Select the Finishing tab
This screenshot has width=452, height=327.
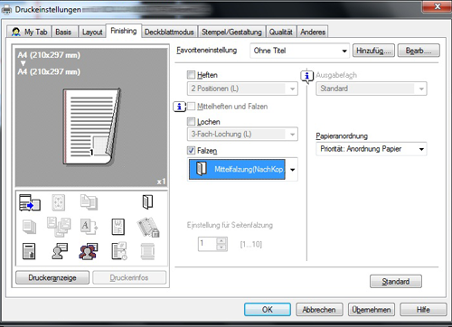(x=124, y=31)
